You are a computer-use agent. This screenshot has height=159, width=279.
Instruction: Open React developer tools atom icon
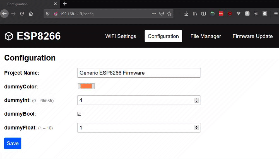point(256,14)
